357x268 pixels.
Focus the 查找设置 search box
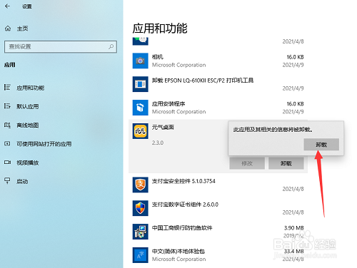click(x=61, y=46)
